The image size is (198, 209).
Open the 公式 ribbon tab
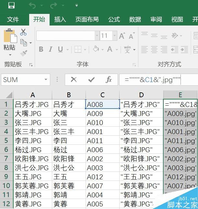(x=114, y=19)
